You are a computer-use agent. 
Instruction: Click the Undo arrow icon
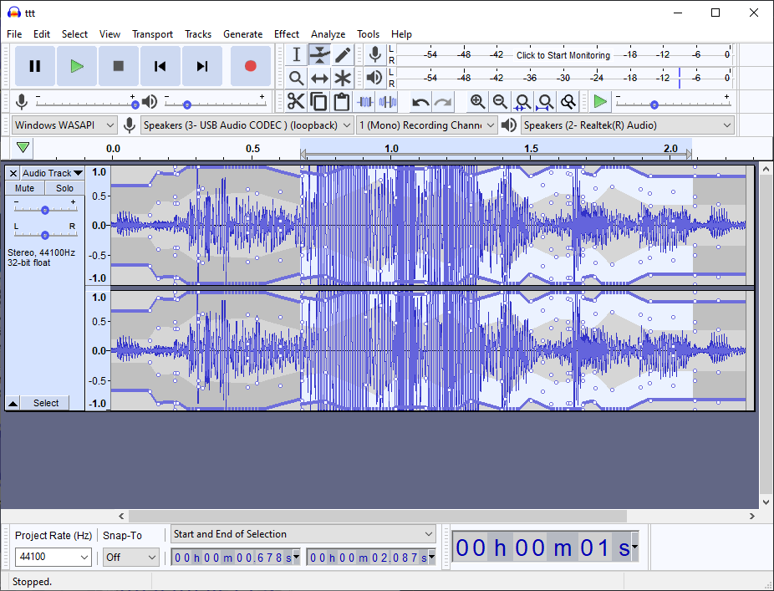click(420, 102)
